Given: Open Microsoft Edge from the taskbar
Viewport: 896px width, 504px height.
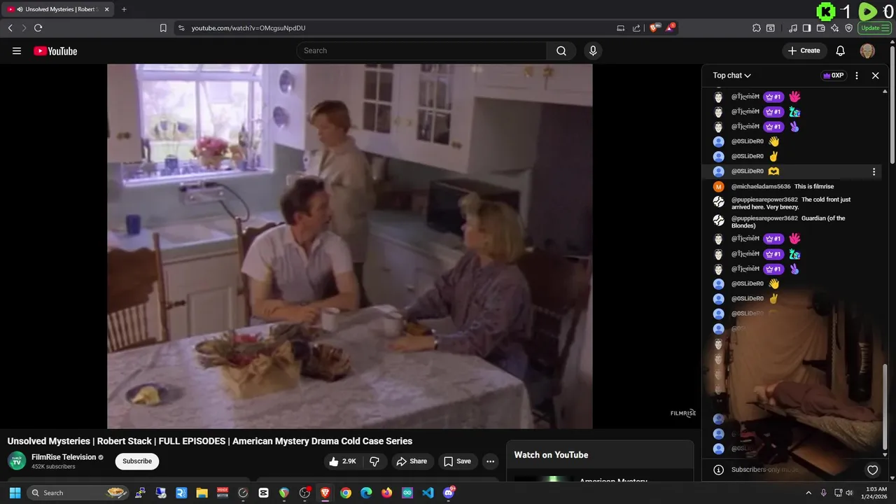Looking at the screenshot, I should pyautogui.click(x=366, y=493).
